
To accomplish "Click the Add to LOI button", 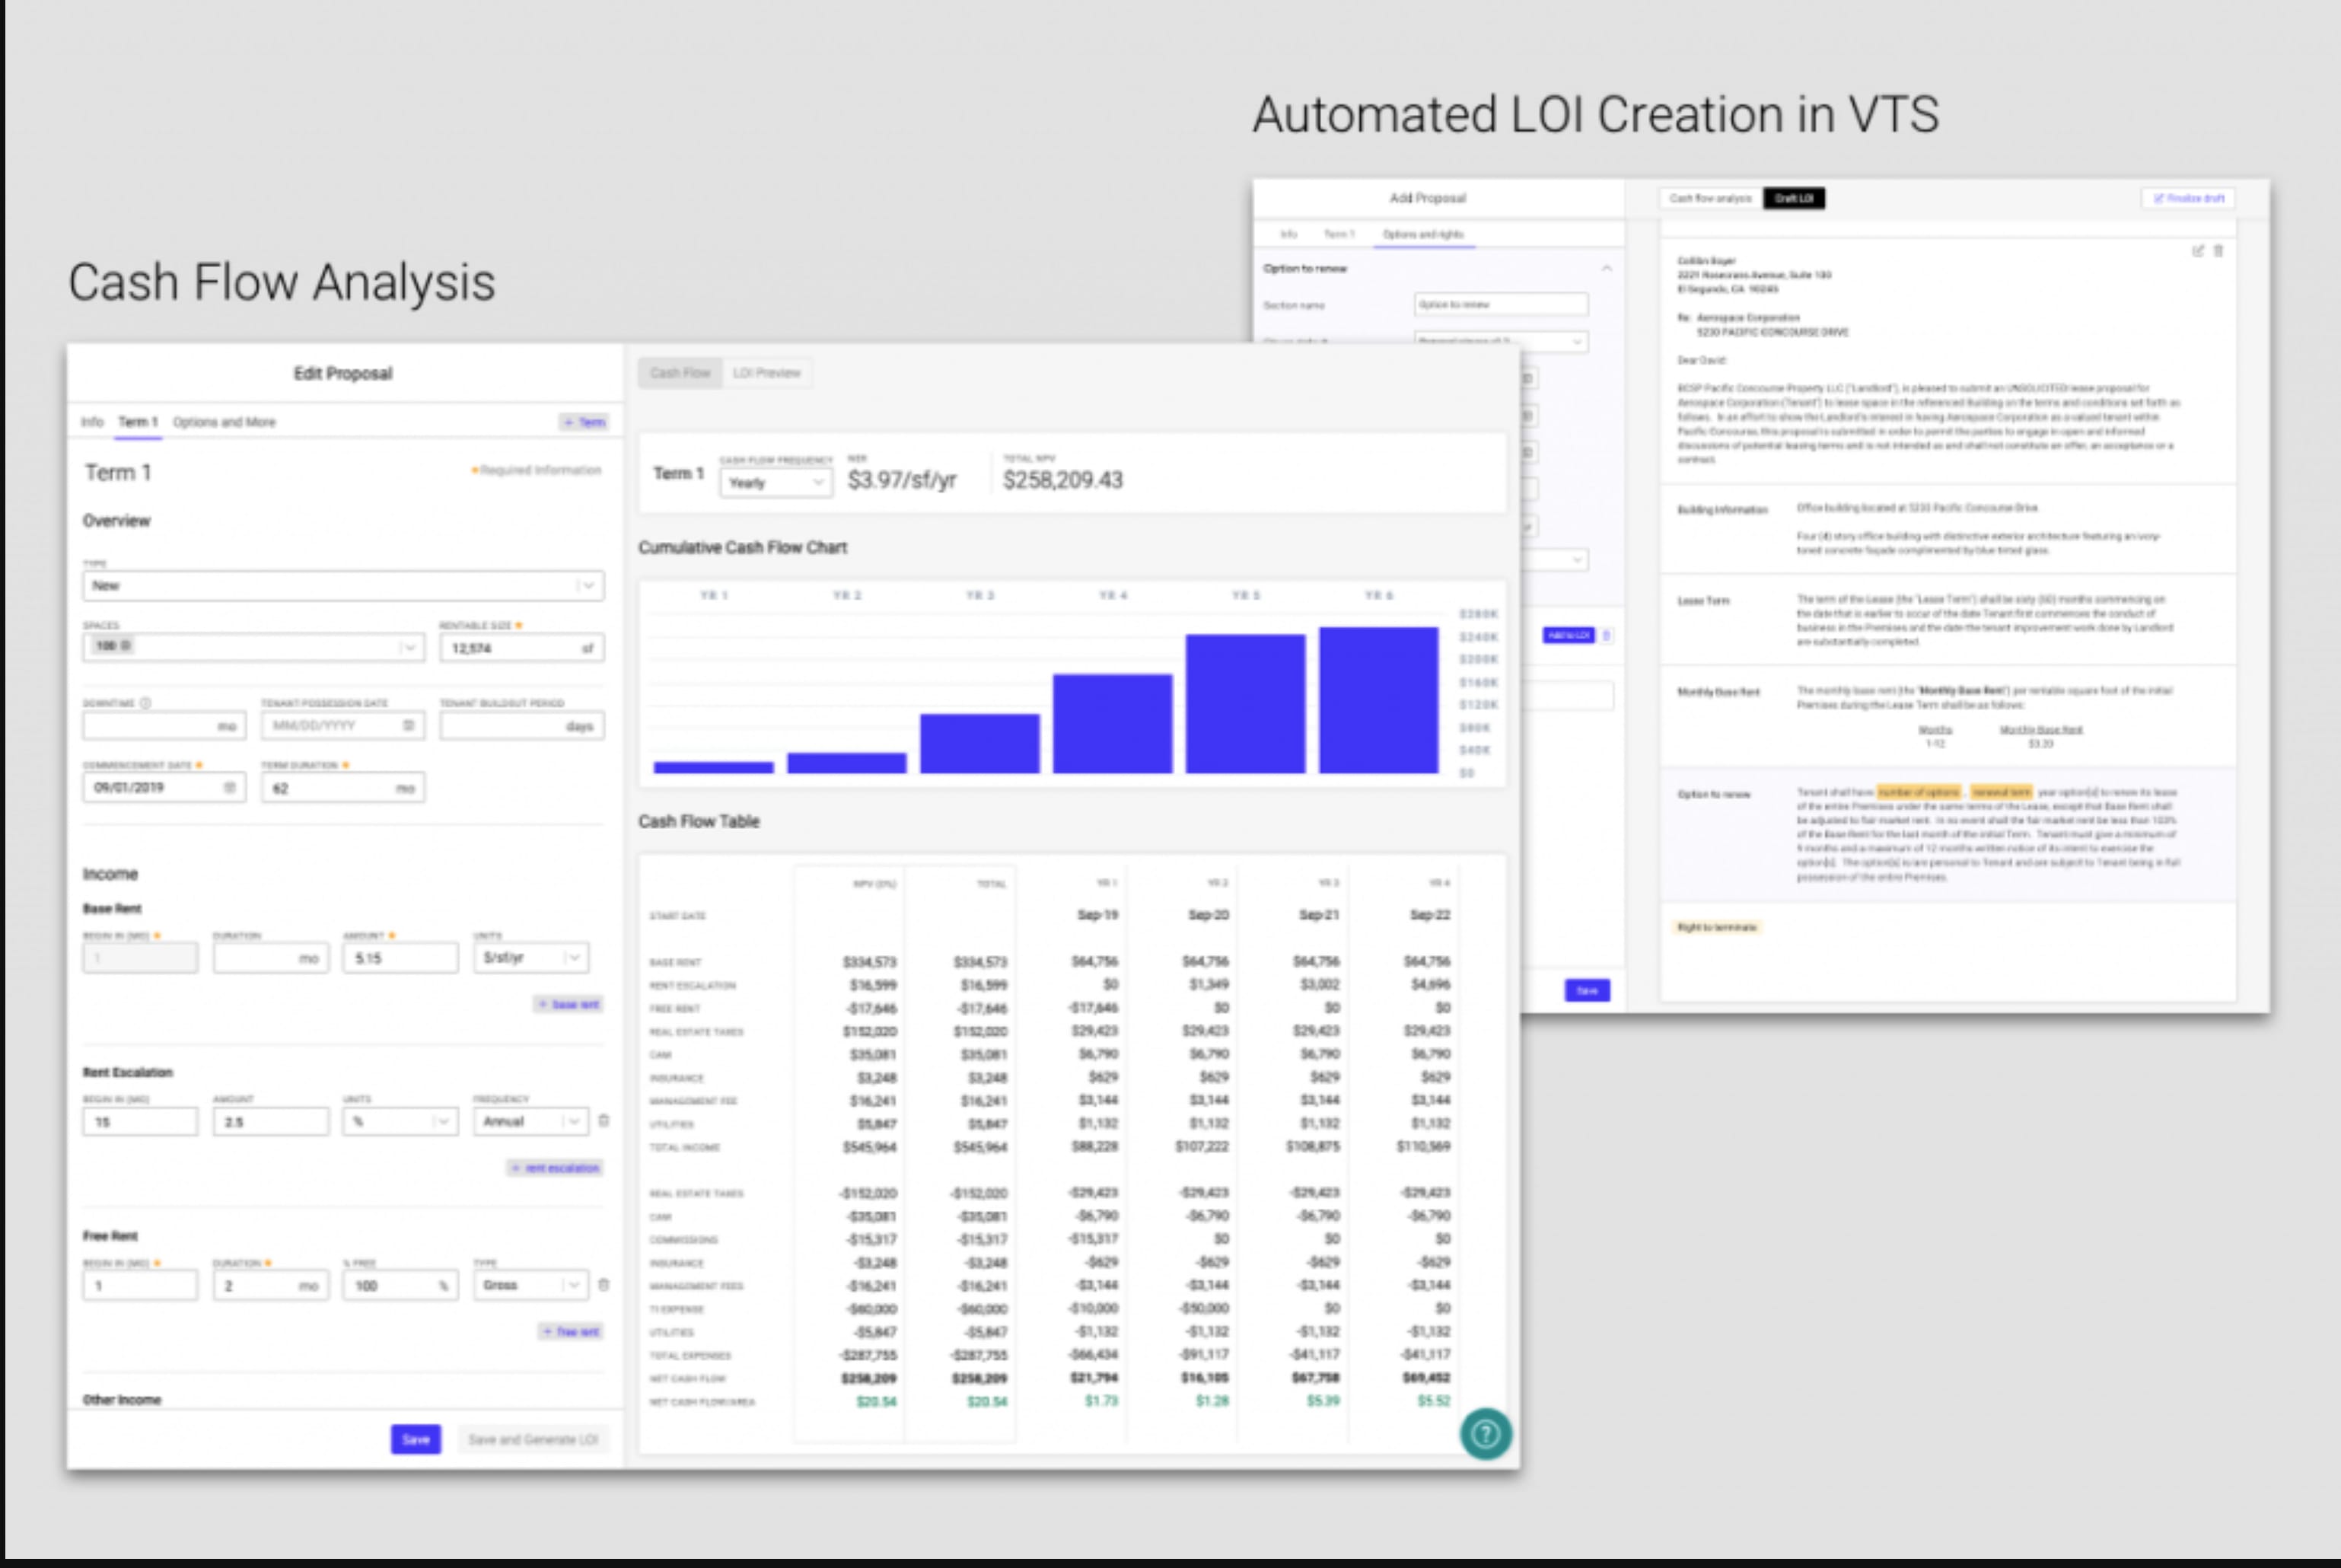I will 1569,635.
